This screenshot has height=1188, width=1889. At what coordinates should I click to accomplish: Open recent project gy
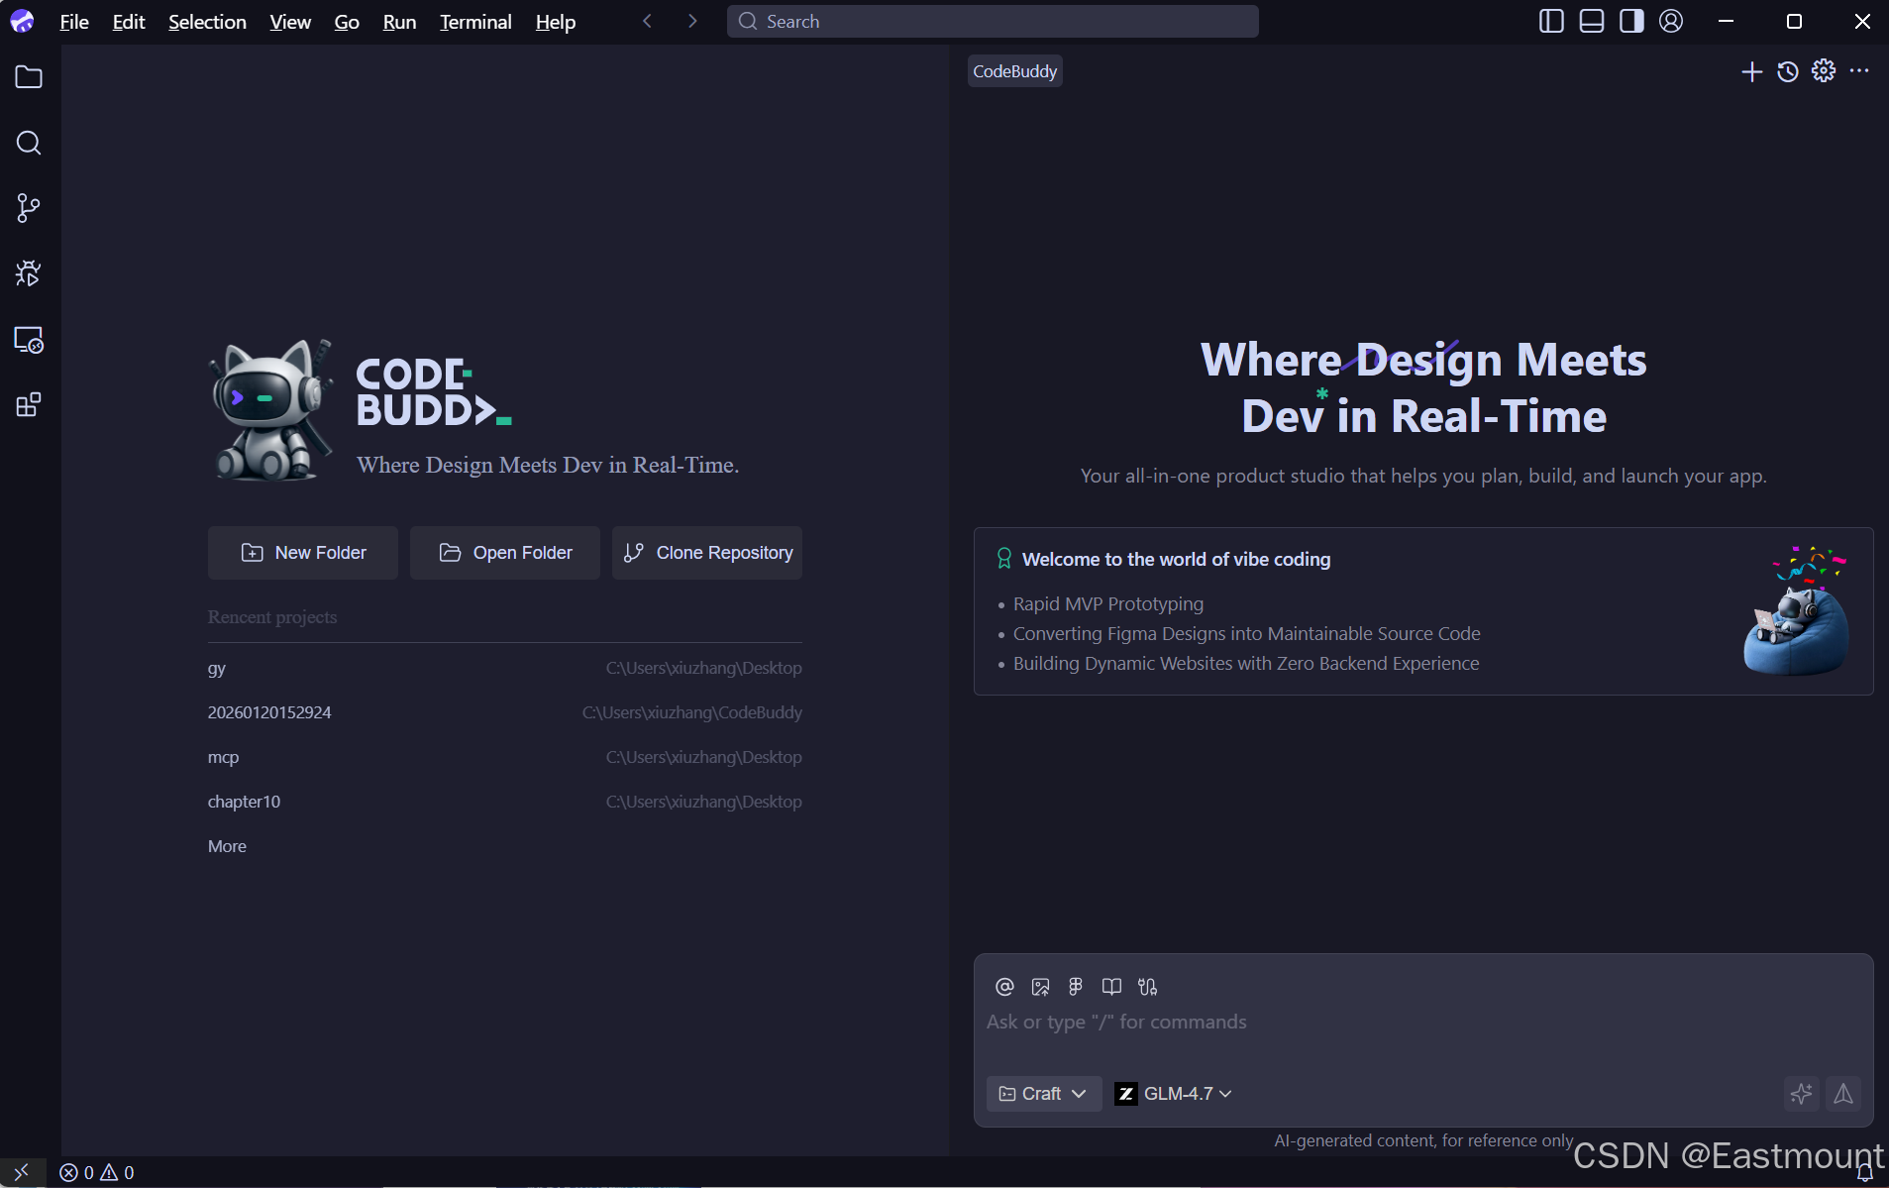tap(505, 668)
